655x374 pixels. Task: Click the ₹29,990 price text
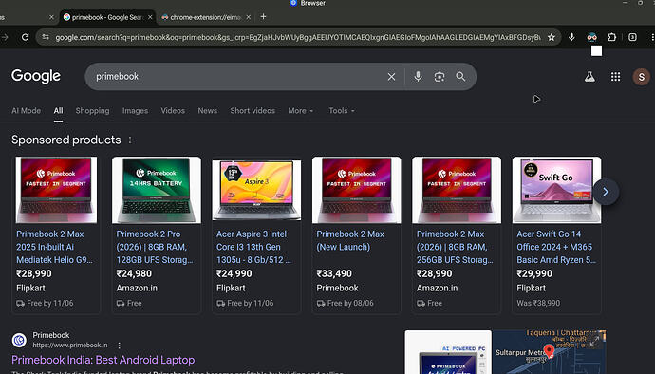(x=534, y=273)
